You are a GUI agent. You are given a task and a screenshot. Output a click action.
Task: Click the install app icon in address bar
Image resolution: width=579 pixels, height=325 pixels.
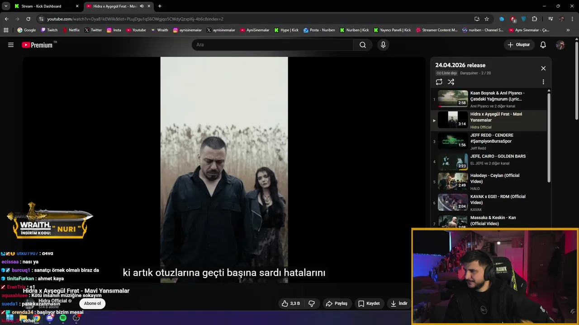pyautogui.click(x=477, y=19)
